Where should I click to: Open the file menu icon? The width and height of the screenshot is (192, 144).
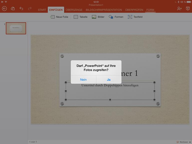tap(13, 8)
